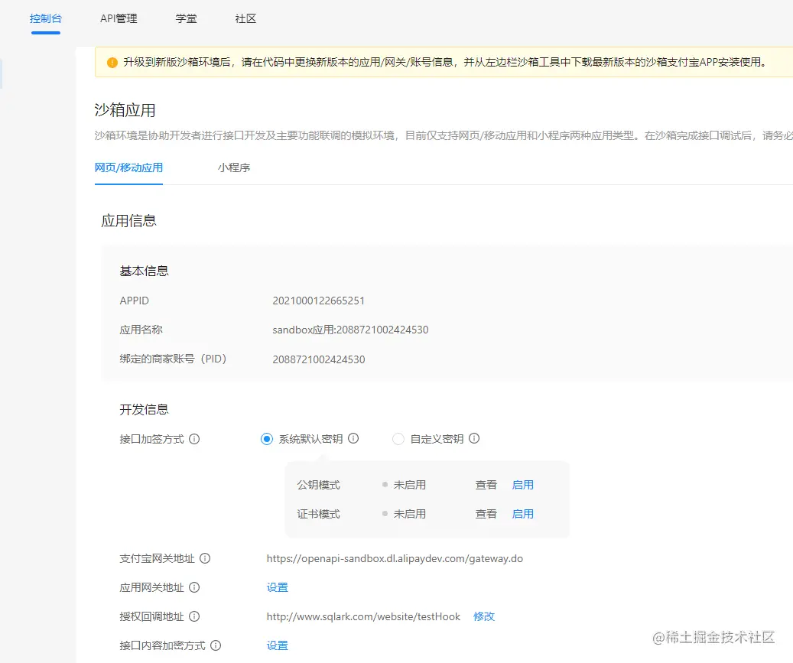Click gateway URL openapi-sandbox.dl.alipaydev.com
Image resolution: width=793 pixels, height=663 pixels.
click(x=395, y=558)
